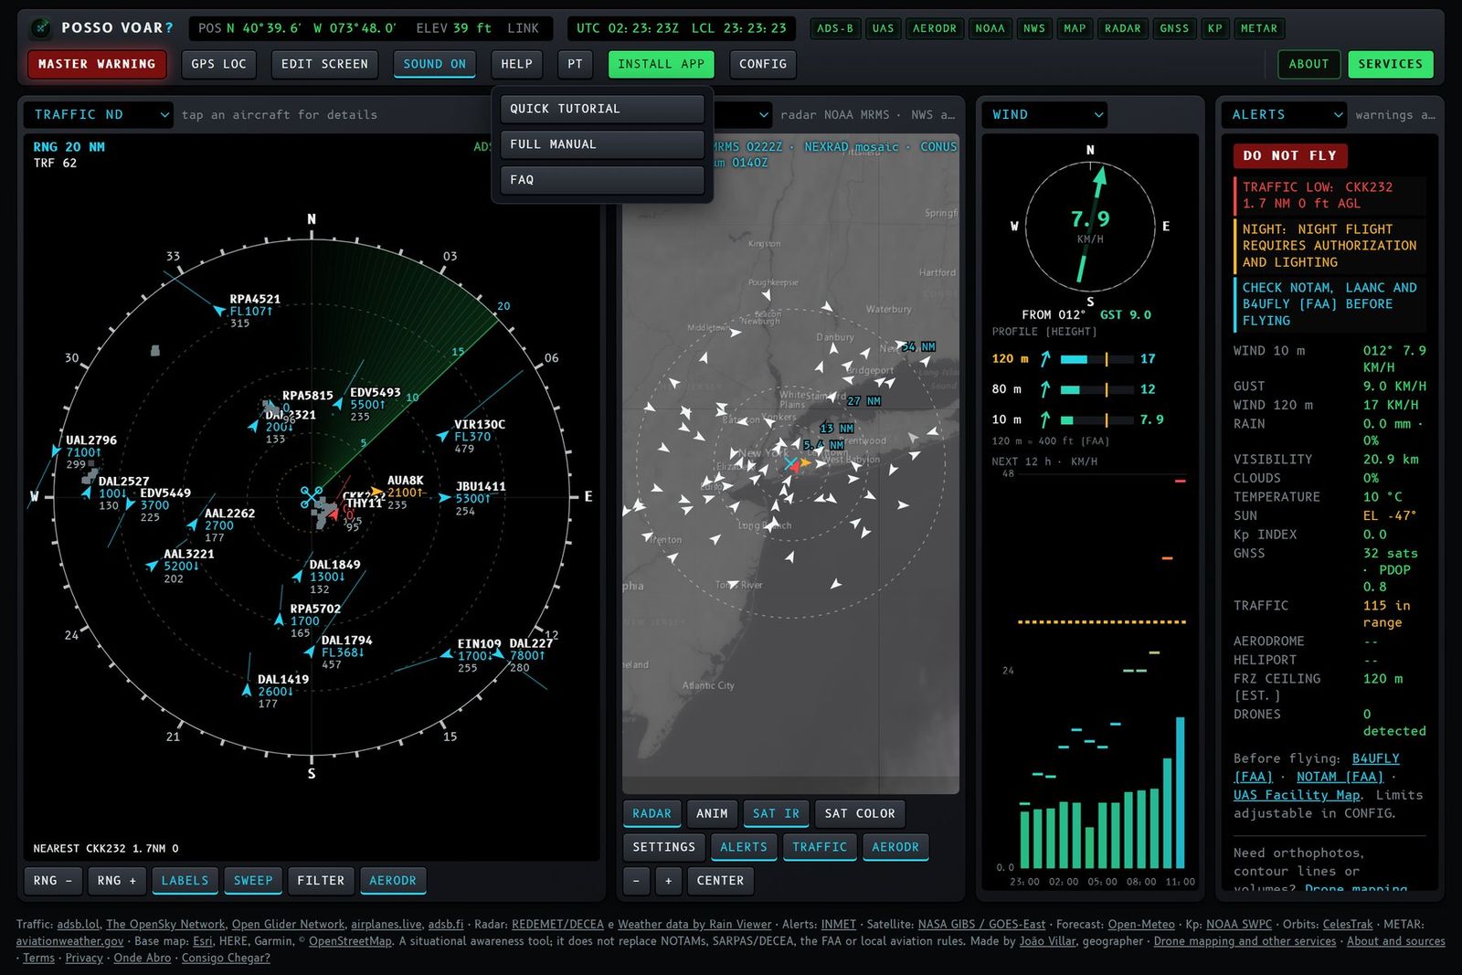This screenshot has height=975, width=1462.
Task: Select the VIR130C aircraft symbol
Action: pos(443,437)
